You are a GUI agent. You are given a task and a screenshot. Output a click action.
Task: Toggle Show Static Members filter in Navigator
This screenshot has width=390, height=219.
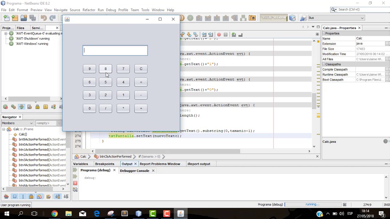23,196
